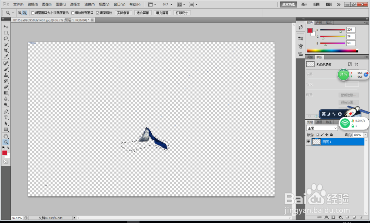Hide 图层 1 layer visibility

(309, 142)
